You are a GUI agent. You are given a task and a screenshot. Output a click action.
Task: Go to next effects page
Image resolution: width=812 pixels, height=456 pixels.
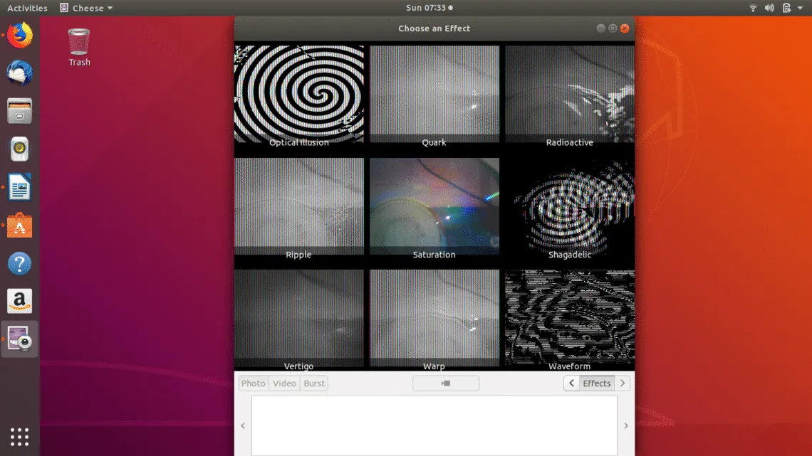point(622,383)
